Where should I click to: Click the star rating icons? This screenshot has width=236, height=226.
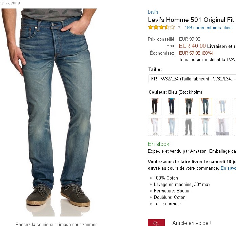click(x=161, y=27)
